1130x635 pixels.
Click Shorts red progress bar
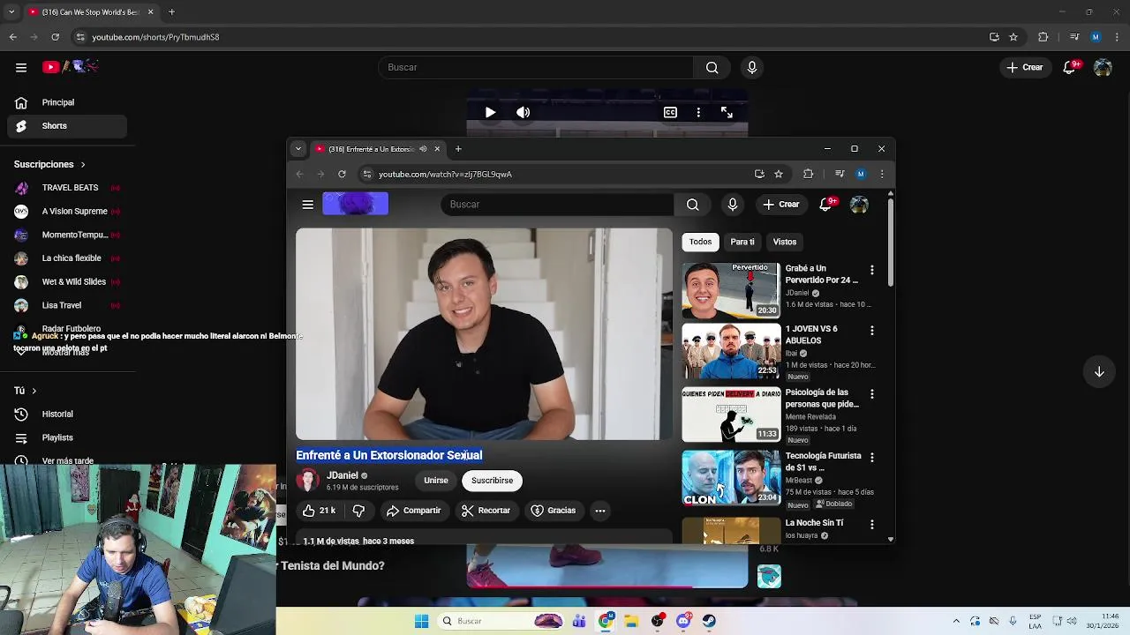point(579,586)
